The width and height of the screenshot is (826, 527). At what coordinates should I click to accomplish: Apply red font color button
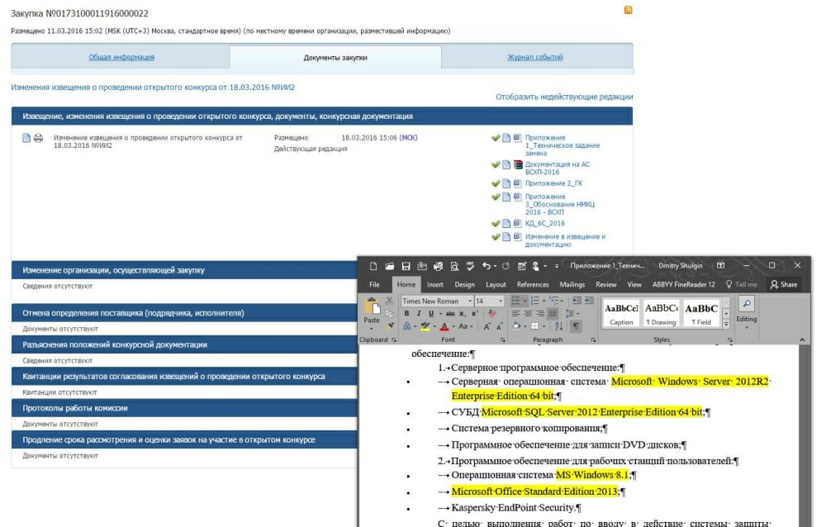[444, 326]
